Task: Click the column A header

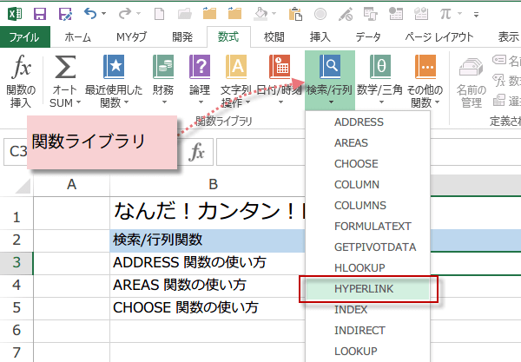Action: [x=71, y=184]
